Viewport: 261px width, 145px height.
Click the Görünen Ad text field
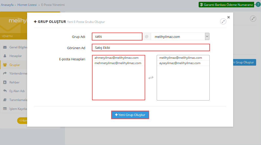click(x=151, y=48)
